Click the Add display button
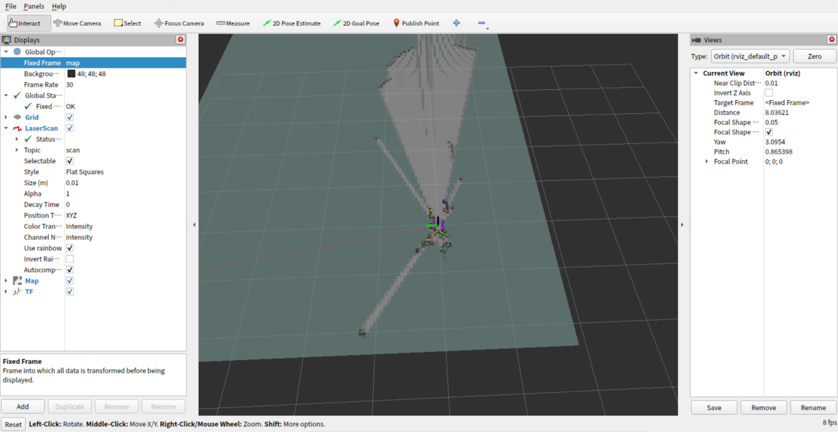 point(23,406)
